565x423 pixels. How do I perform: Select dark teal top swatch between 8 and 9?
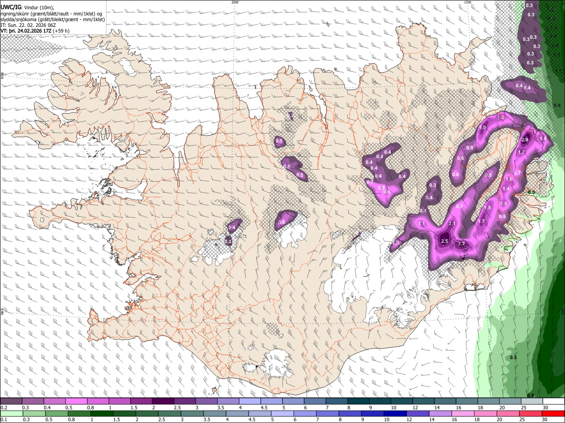[358, 401]
